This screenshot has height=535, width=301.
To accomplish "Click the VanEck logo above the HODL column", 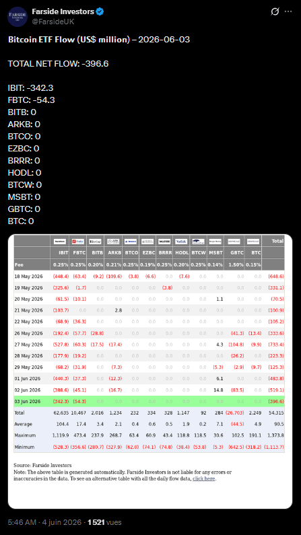I will (x=181, y=241).
